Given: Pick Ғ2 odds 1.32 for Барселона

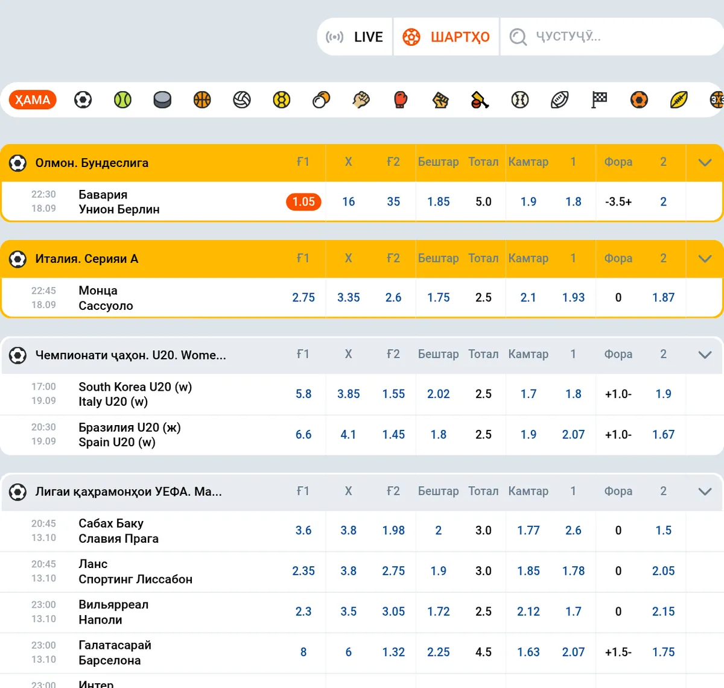Looking at the screenshot, I should pos(393,652).
